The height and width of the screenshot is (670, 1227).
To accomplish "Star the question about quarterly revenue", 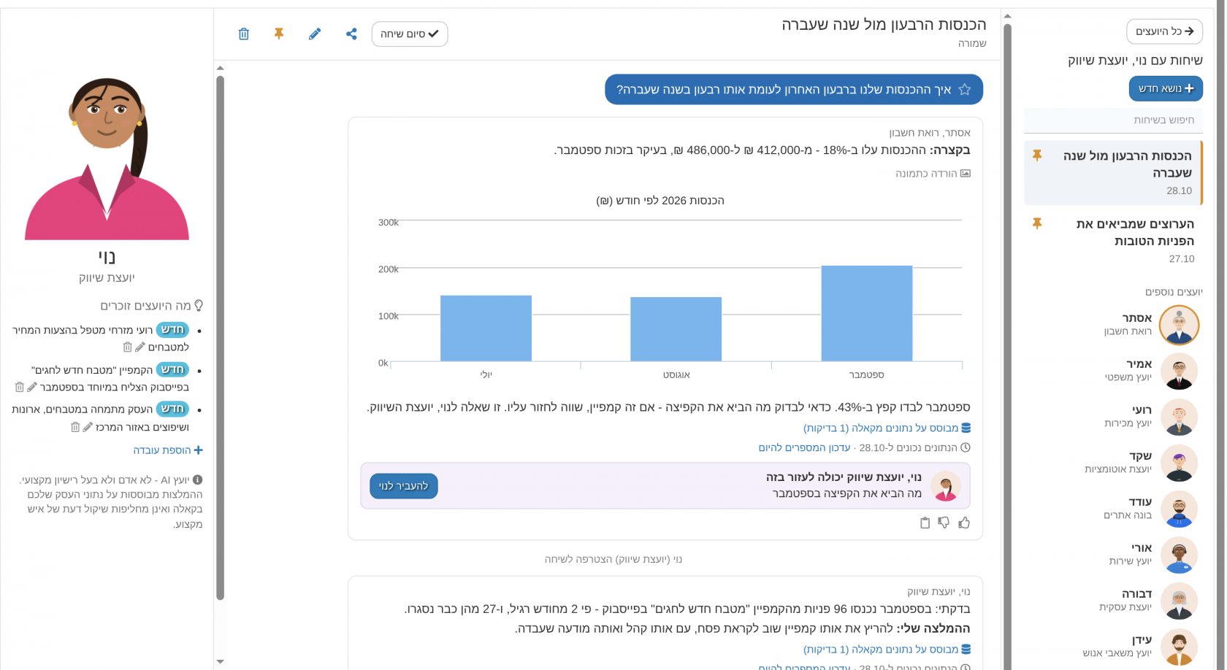I will click(965, 90).
